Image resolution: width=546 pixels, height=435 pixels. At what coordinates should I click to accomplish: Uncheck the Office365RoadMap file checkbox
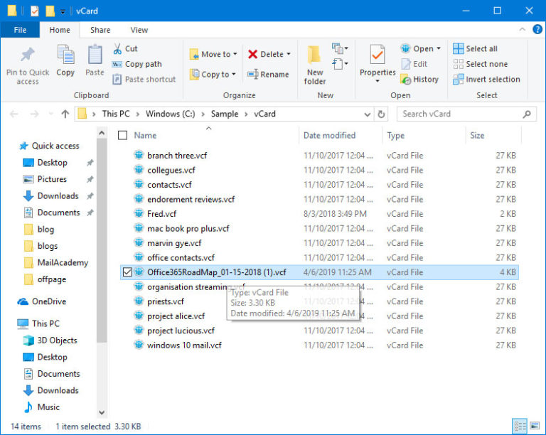pos(127,272)
